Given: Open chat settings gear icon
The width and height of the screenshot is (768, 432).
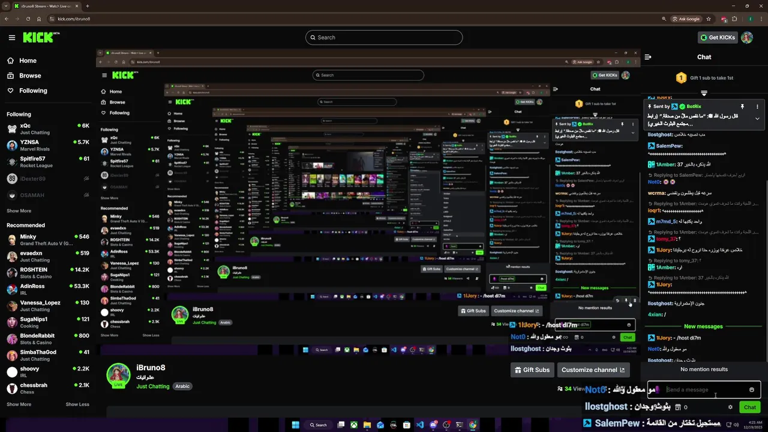Looking at the screenshot, I should click(730, 407).
